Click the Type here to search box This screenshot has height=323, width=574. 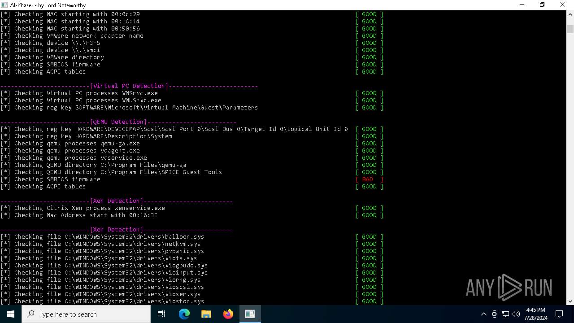tap(86, 314)
